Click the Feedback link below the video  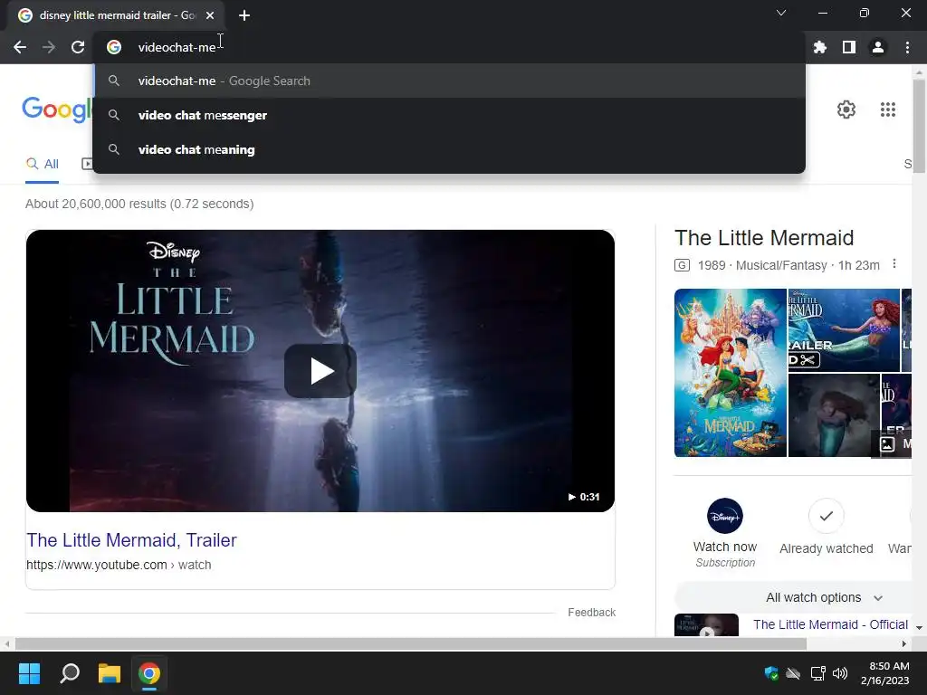[592, 613]
